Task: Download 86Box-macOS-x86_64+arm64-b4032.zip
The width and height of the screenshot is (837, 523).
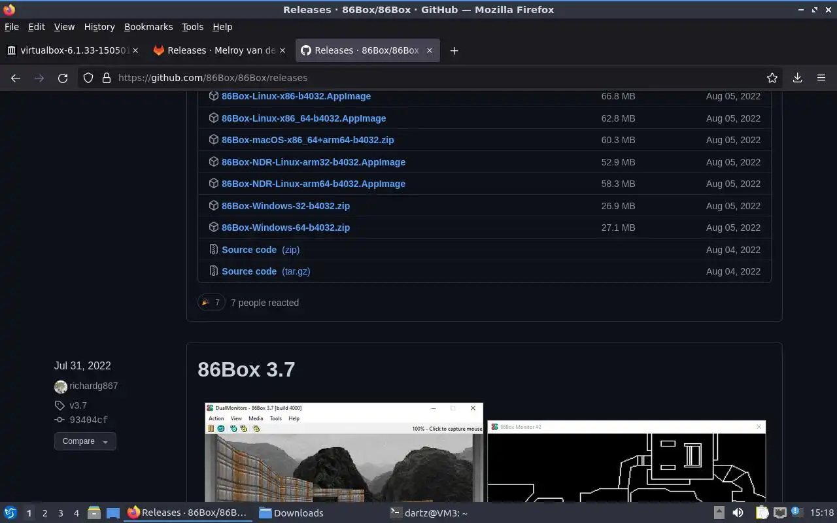Action: [308, 140]
